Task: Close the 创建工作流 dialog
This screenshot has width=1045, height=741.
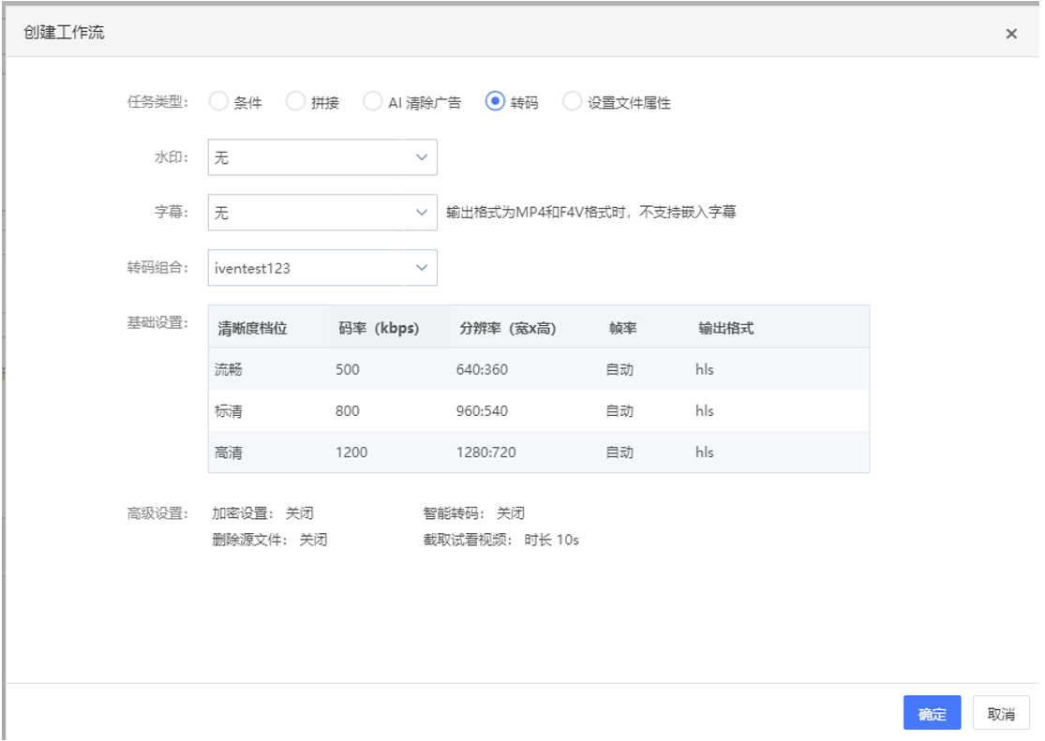Action: tap(1011, 34)
